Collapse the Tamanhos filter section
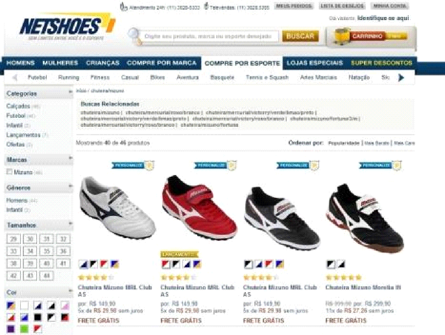 coord(70,224)
